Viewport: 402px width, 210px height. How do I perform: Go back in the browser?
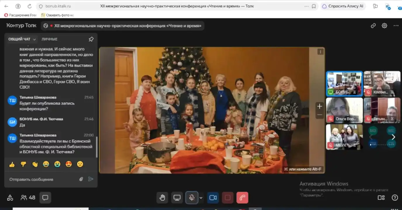click(6, 6)
